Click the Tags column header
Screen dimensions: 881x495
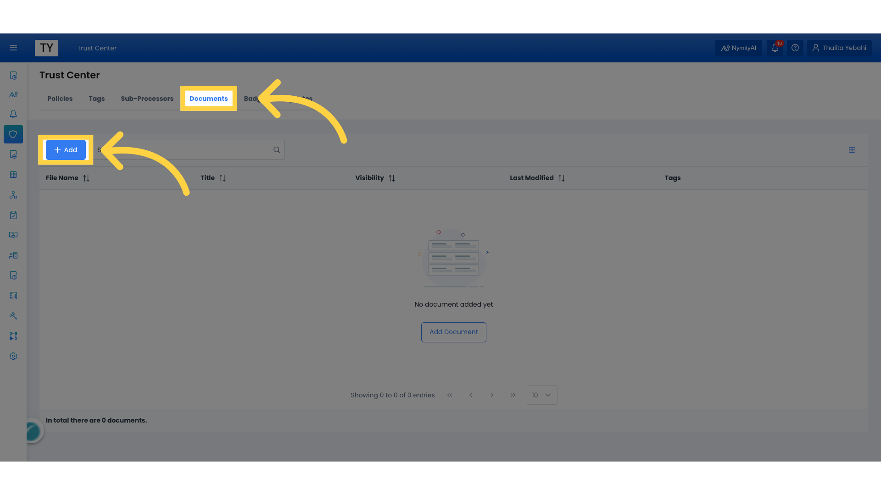(673, 178)
